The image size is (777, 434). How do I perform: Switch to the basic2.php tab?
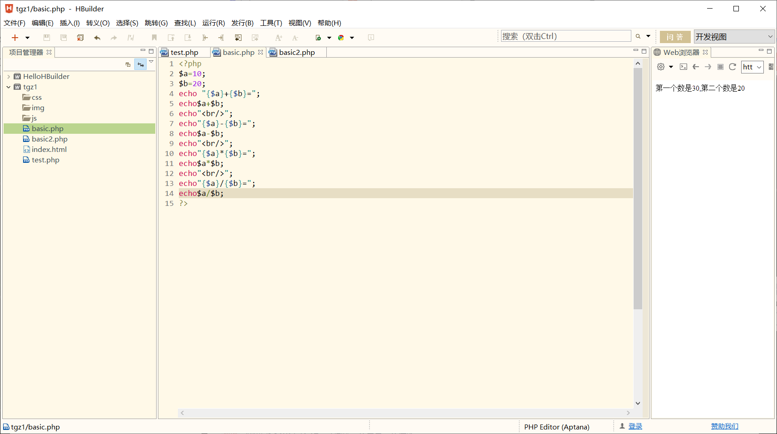(296, 52)
